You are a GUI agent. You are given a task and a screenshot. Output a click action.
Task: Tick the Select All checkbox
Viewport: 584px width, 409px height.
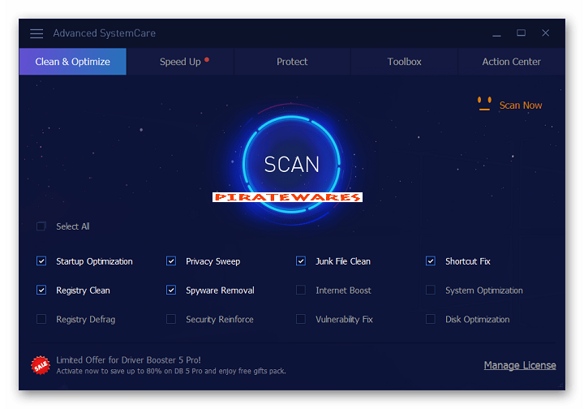[x=41, y=226]
